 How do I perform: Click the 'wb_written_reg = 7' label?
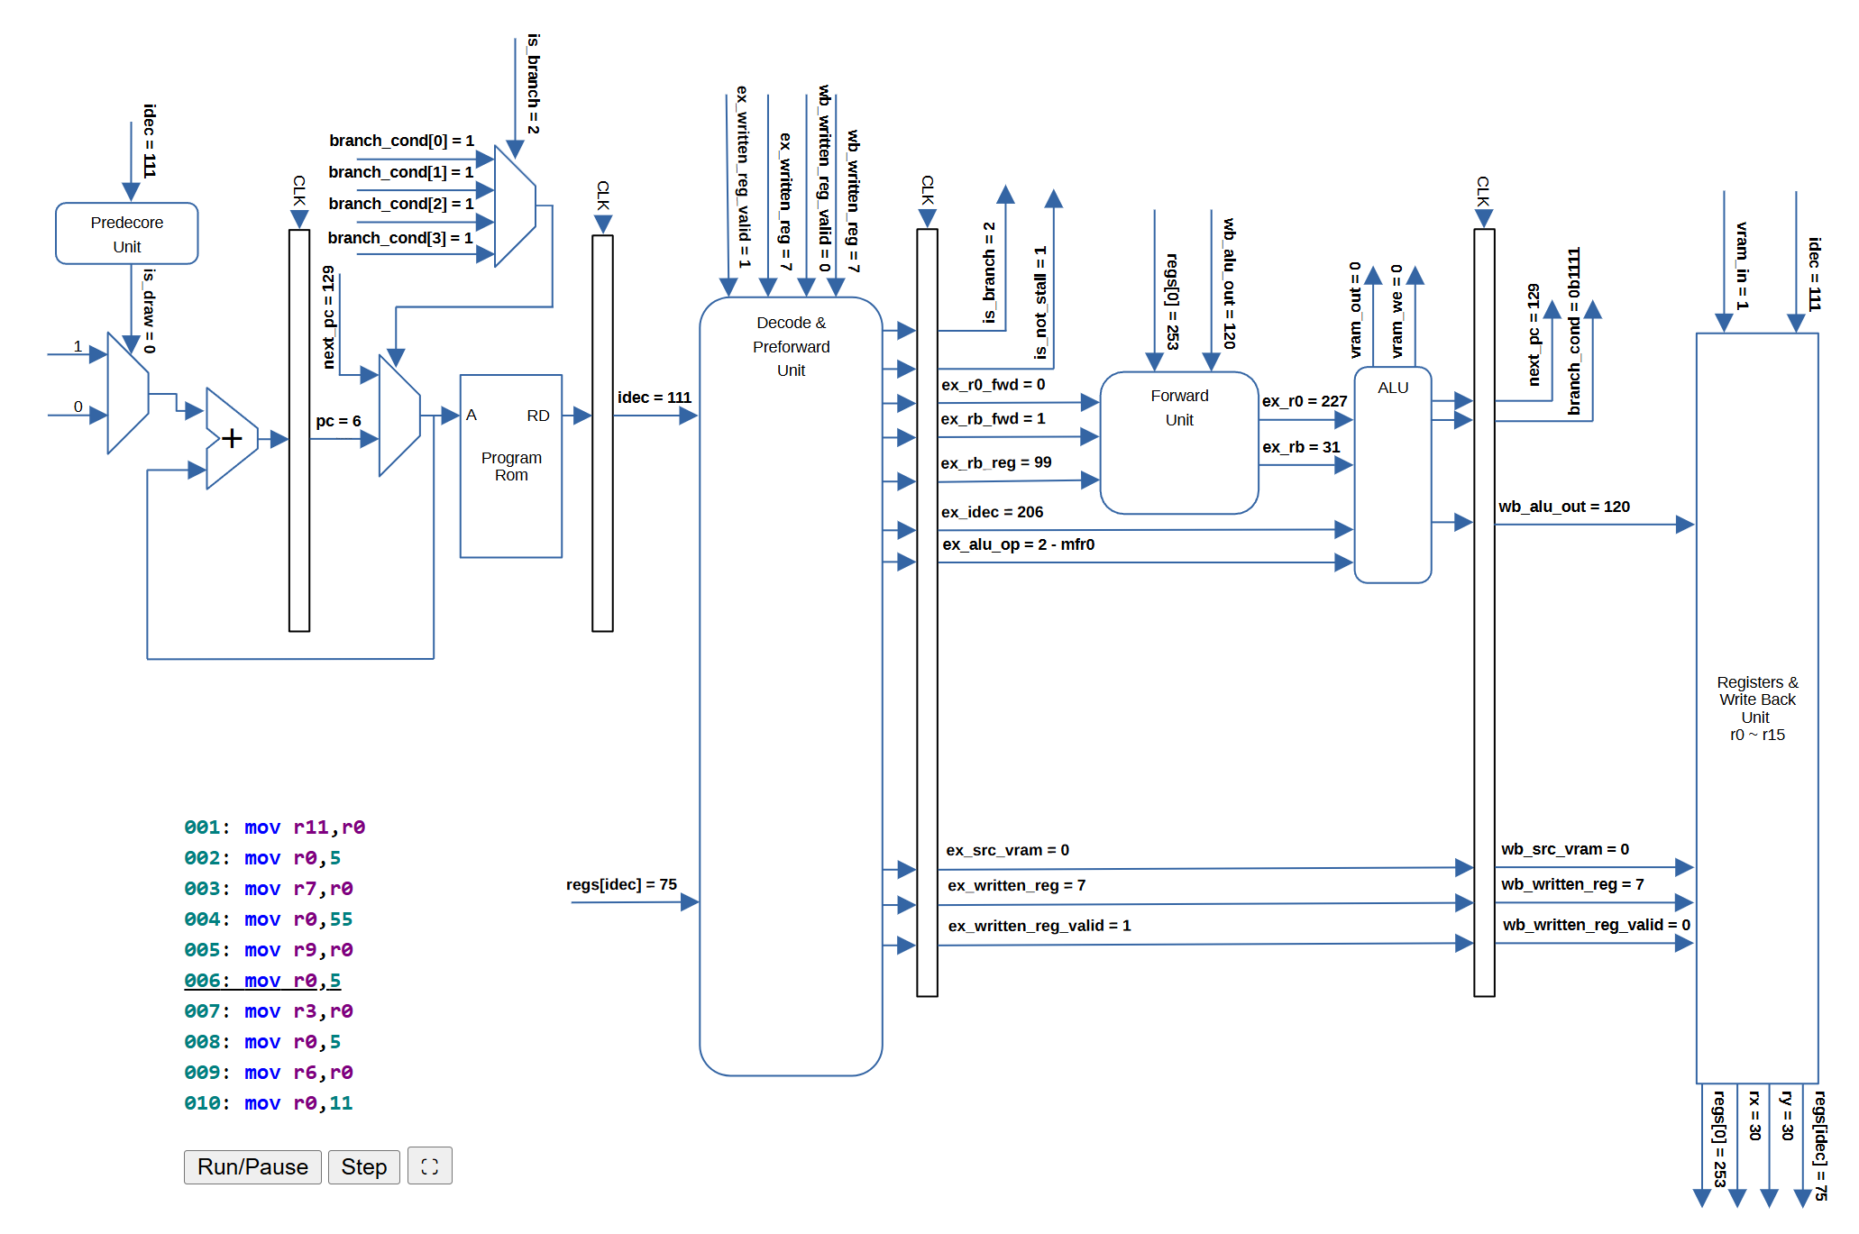[1572, 884]
